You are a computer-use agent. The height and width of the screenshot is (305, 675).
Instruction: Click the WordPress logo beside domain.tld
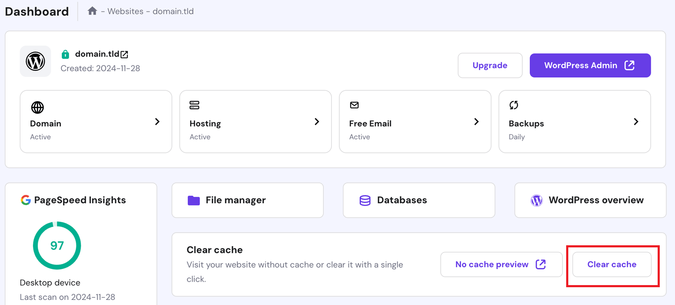pos(36,61)
